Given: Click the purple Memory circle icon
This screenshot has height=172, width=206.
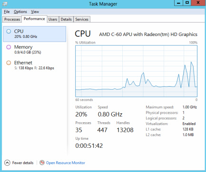Looking at the screenshot, I should coord(9,47).
